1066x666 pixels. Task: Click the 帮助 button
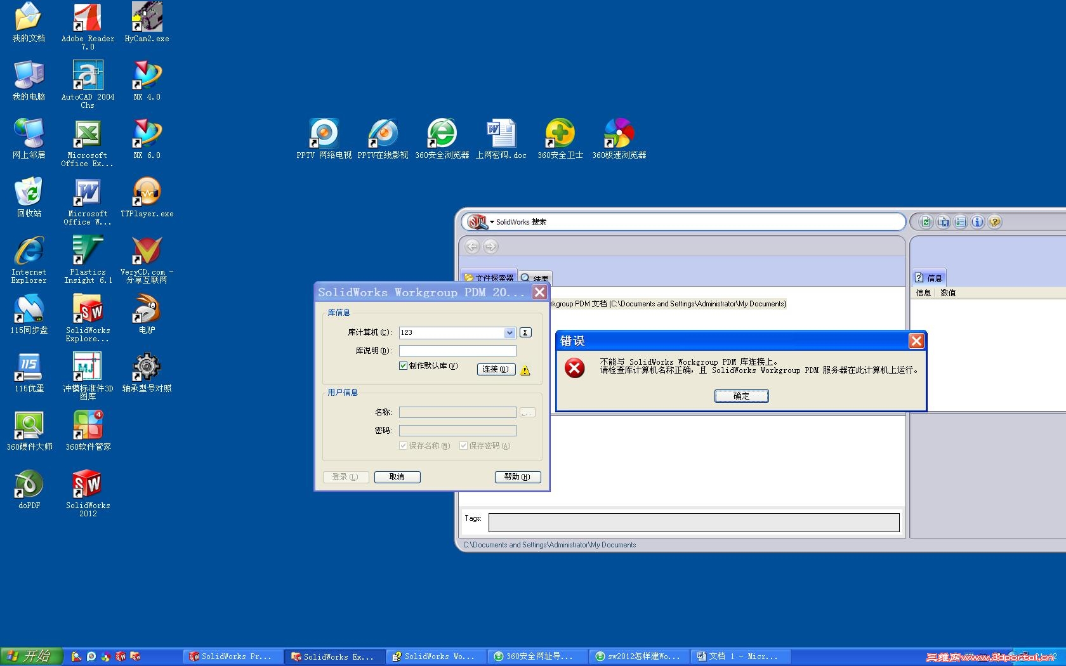pyautogui.click(x=517, y=477)
